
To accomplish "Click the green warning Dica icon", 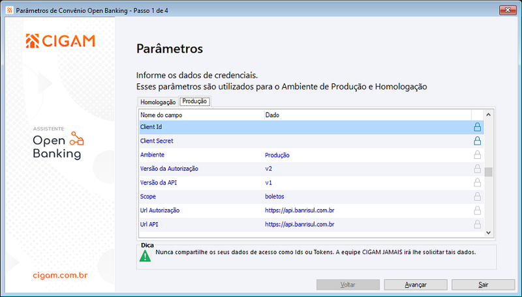I will [145, 256].
